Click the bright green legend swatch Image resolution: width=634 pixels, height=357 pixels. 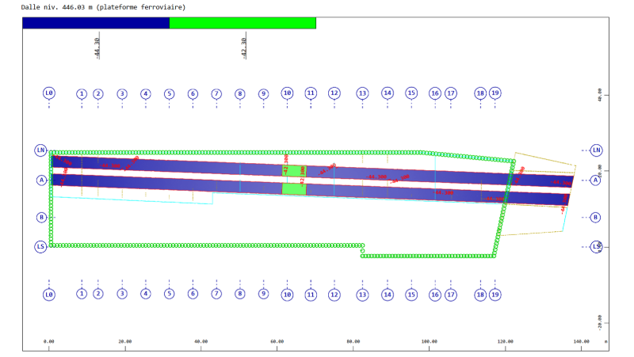pyautogui.click(x=243, y=23)
